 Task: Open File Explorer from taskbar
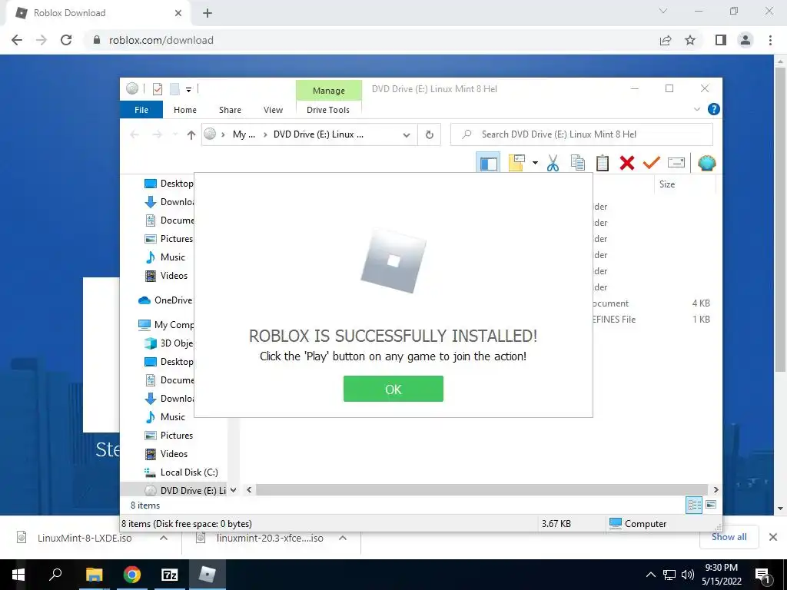(x=94, y=575)
